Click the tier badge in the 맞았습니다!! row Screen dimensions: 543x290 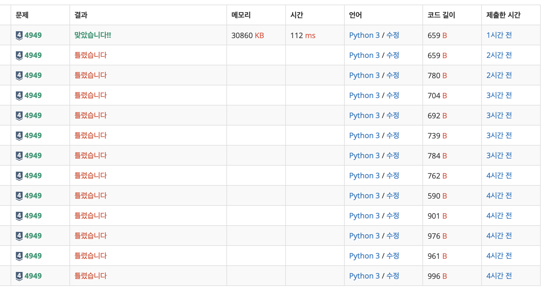19,36
